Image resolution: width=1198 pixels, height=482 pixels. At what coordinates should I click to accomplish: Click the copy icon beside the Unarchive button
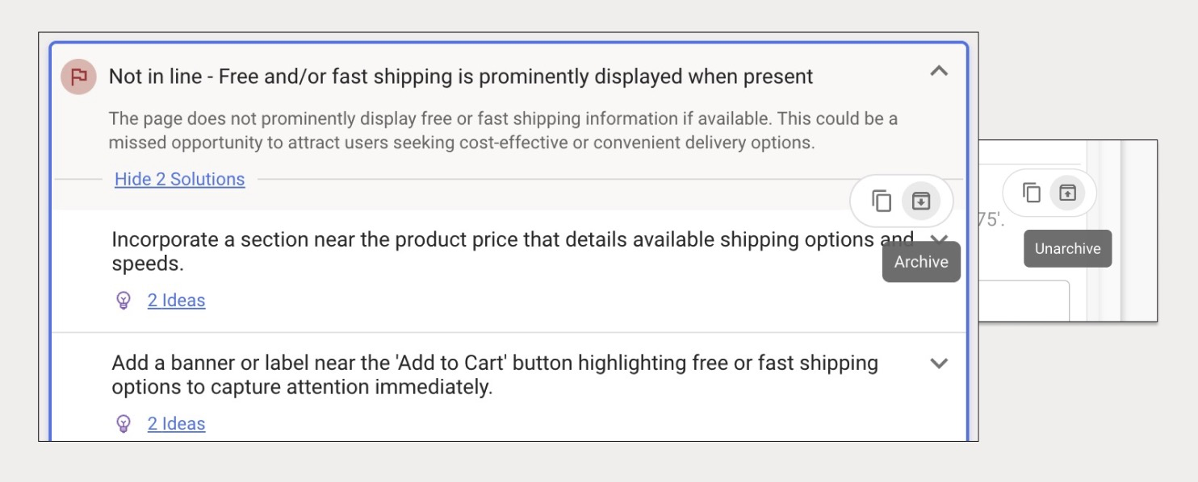coord(1031,193)
